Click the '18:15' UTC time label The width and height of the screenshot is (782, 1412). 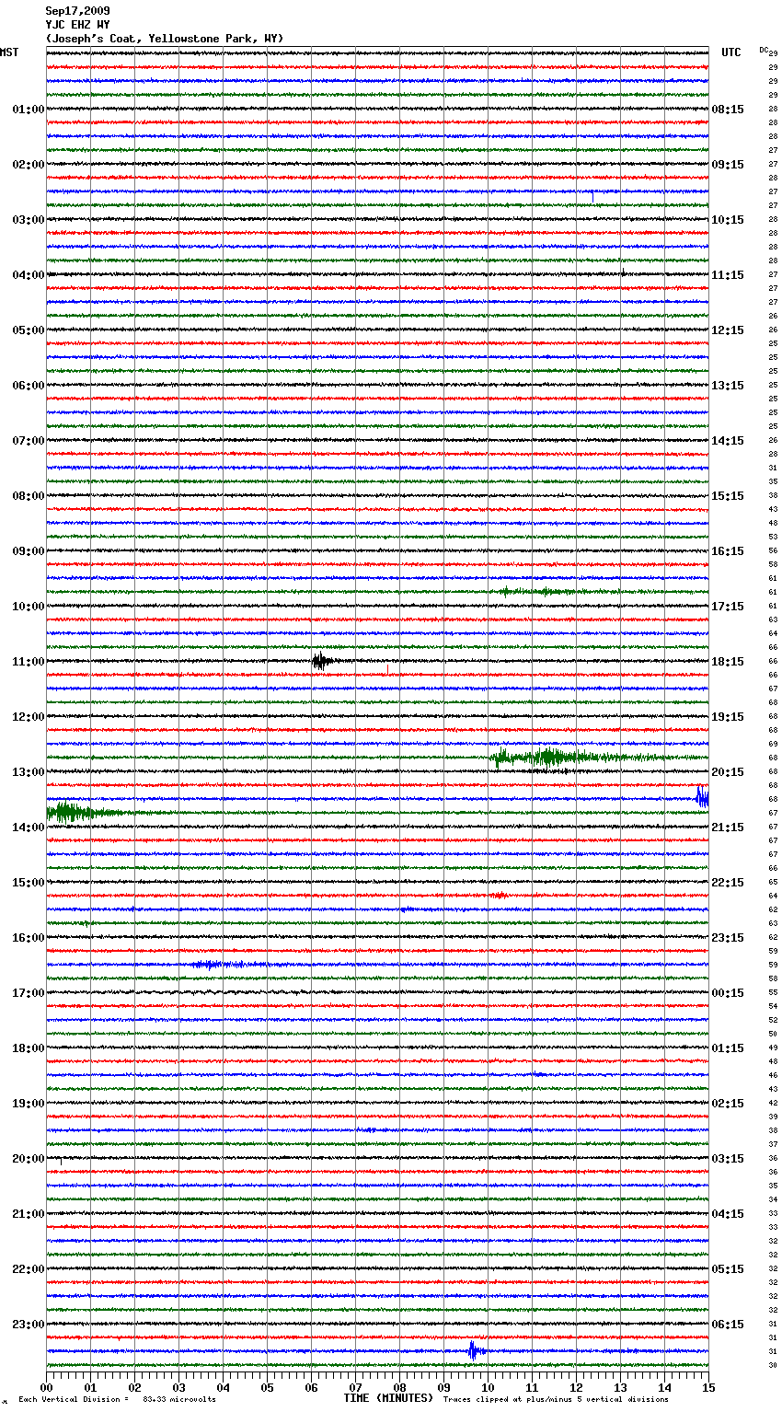pyautogui.click(x=728, y=662)
